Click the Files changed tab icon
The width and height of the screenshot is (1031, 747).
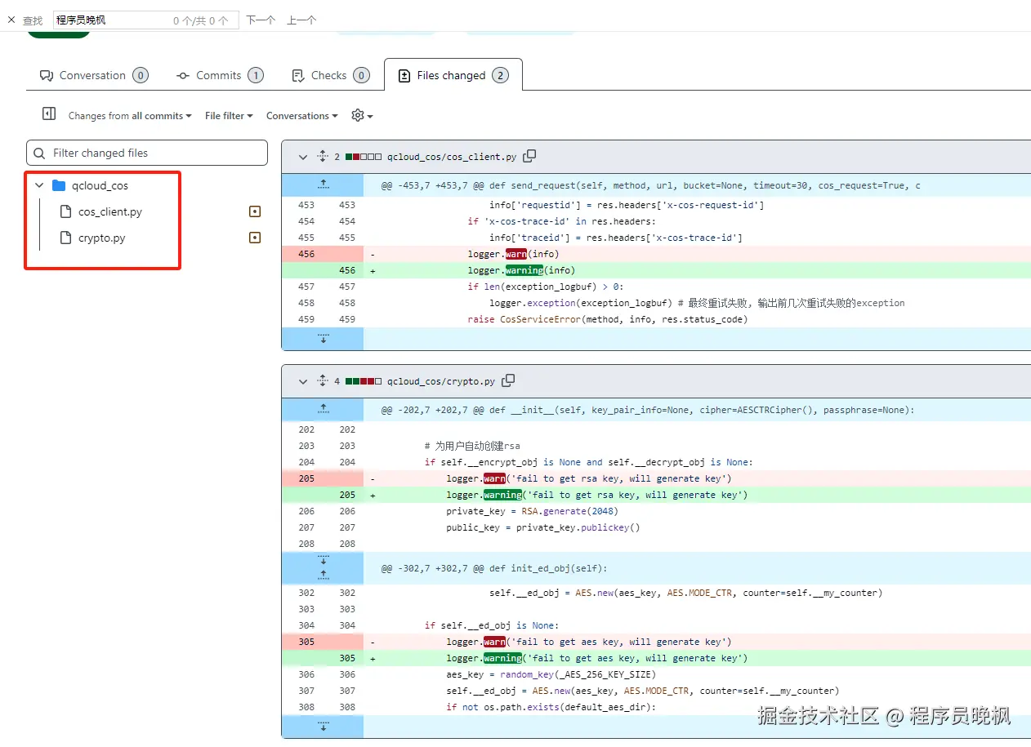click(x=404, y=76)
